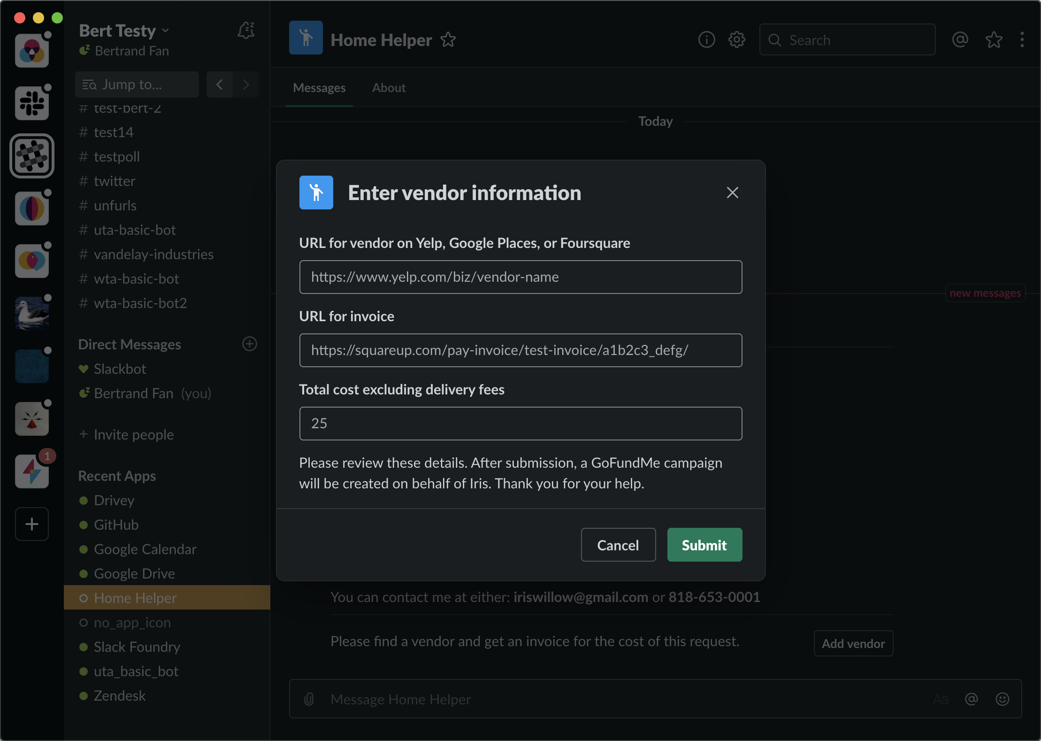Viewport: 1041px width, 741px height.
Task: Close the vendor information dialog
Action: [x=732, y=193]
